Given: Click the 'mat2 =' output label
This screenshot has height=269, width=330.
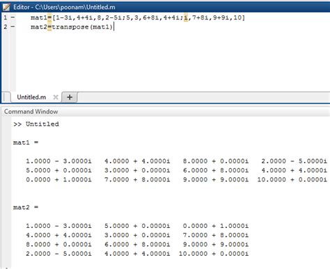Looking at the screenshot, I should click(26, 207).
